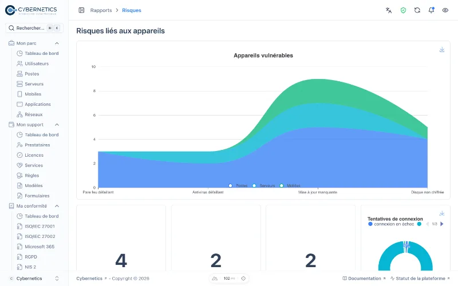The image size is (458, 286).
Task: Download the Tentatives de connexion chart
Action: pos(442,213)
